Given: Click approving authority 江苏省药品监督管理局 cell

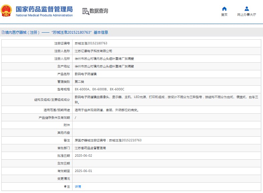Looking at the screenshot, I should 90,148.
